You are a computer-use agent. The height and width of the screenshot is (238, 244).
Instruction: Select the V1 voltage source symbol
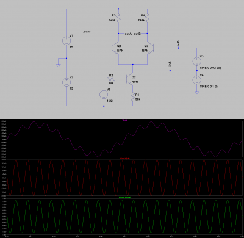click(x=66, y=41)
